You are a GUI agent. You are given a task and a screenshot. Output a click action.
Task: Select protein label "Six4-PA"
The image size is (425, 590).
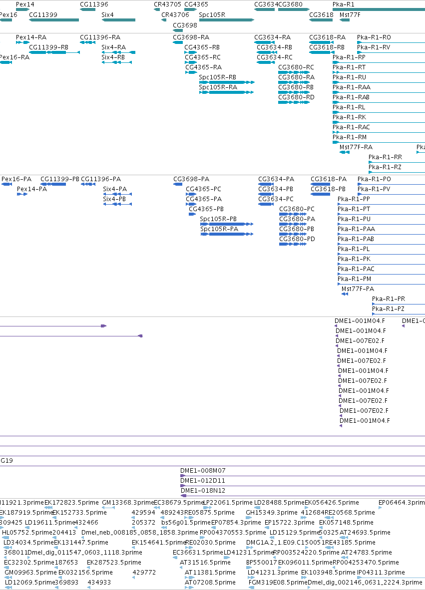pos(115,189)
